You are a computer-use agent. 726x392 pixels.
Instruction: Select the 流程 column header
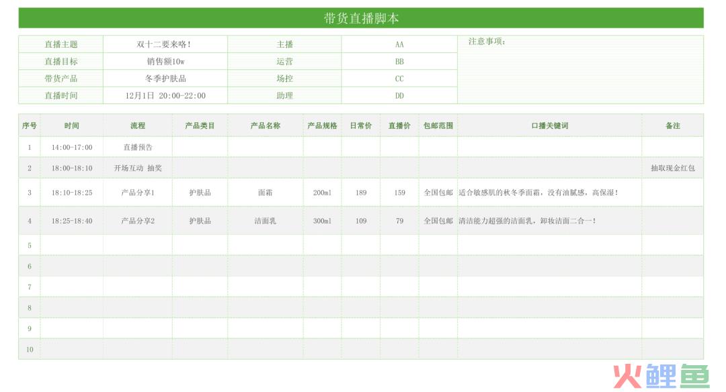pyautogui.click(x=138, y=126)
